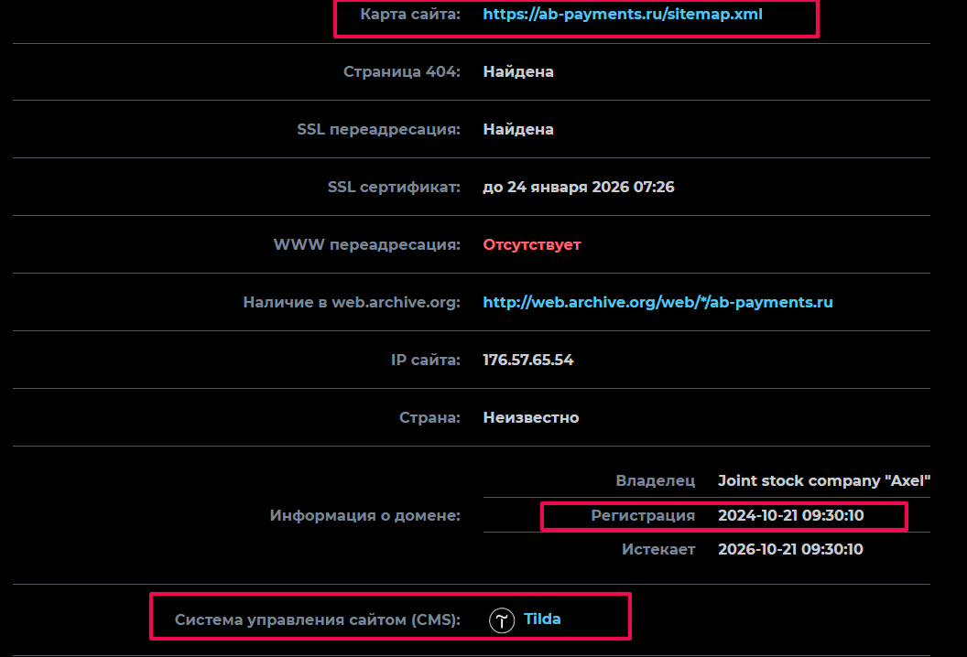Select the 'Неизвестно' country value
This screenshot has width=967, height=657.
point(531,416)
